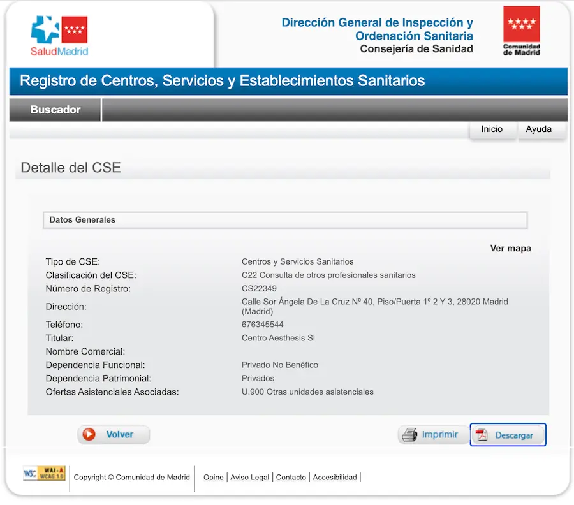Click the Consejería de Sanidad text

(x=416, y=48)
